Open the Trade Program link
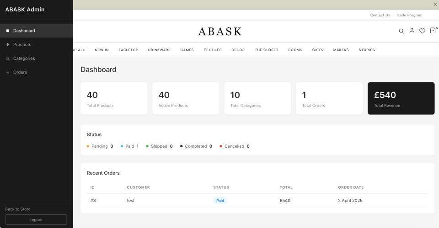439x228 pixels. tap(409, 15)
